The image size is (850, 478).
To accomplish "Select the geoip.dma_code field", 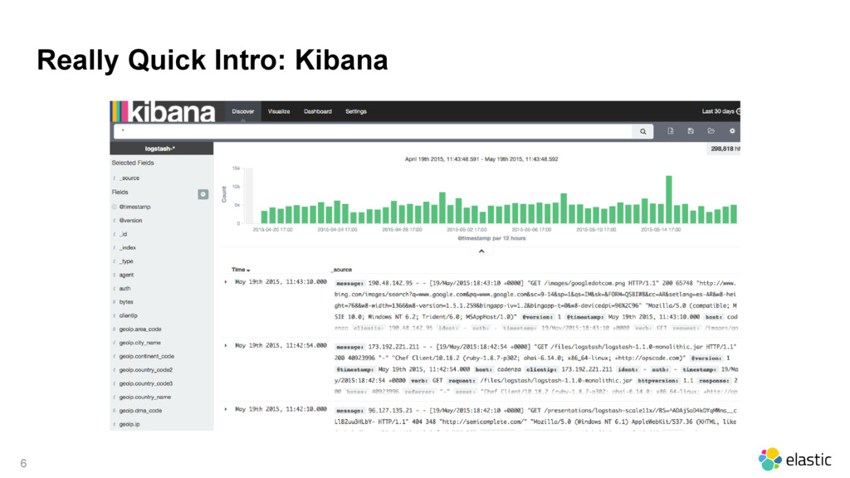I will click(140, 410).
